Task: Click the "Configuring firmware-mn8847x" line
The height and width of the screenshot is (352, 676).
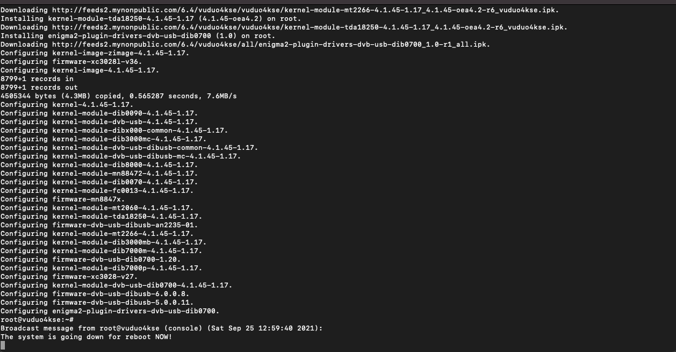Action: pyautogui.click(x=63, y=199)
